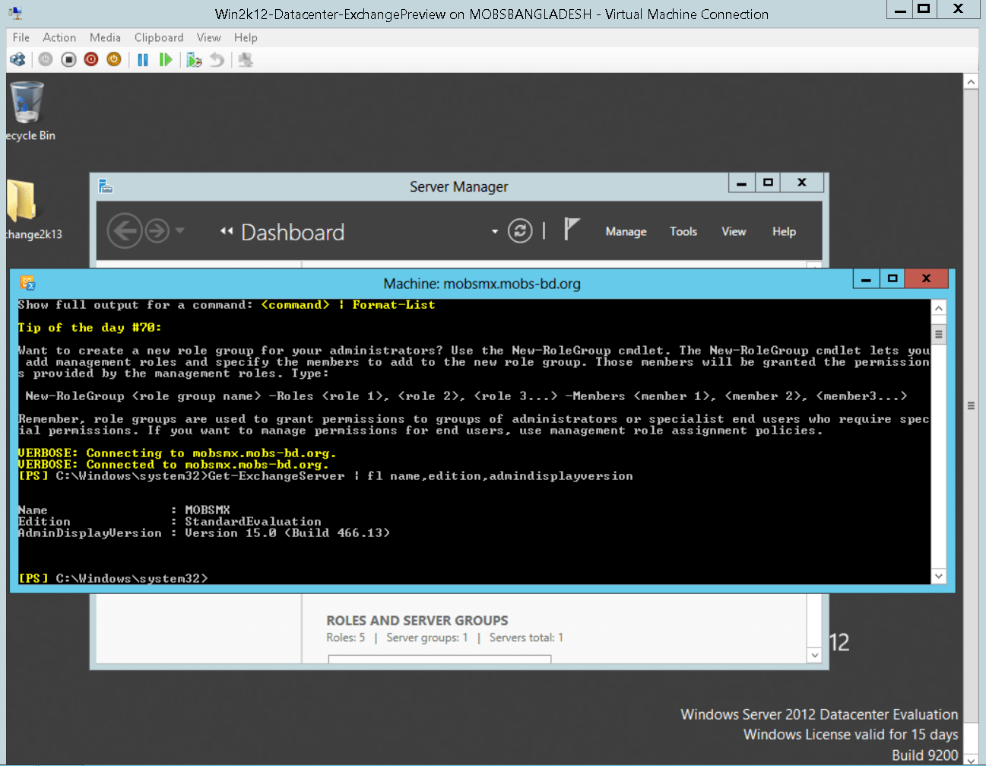Open Server Manager Tools menu
Image resolution: width=986 pixels, height=766 pixels.
(683, 231)
